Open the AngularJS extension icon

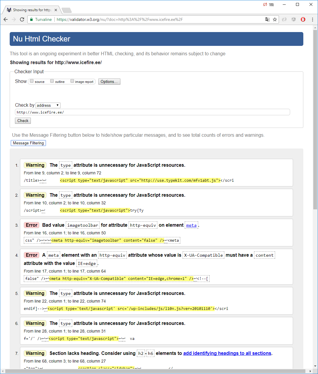[293, 19]
